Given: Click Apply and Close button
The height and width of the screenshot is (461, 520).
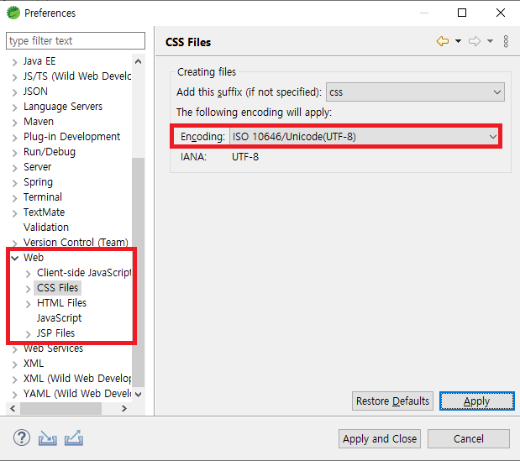Looking at the screenshot, I should pos(380,439).
